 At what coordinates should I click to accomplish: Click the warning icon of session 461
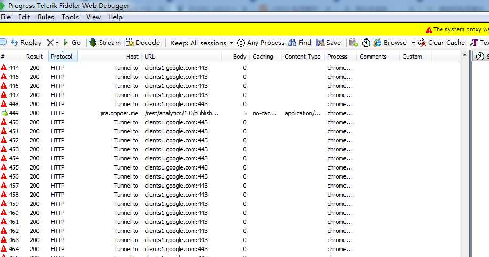click(x=4, y=222)
